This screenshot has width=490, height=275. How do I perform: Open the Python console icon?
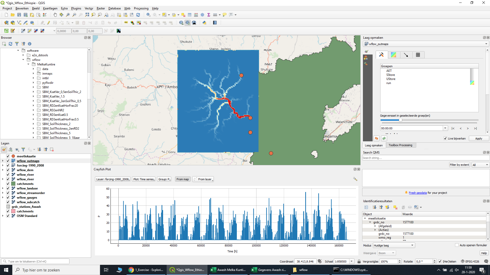[204, 23]
